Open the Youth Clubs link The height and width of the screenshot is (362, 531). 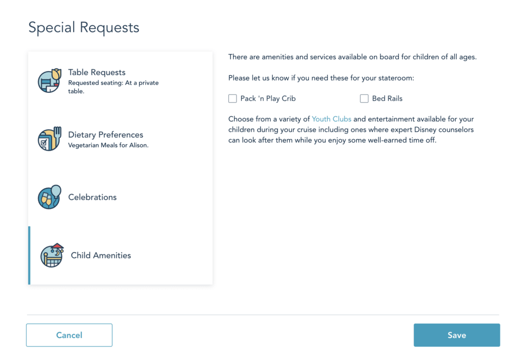pyautogui.click(x=331, y=119)
